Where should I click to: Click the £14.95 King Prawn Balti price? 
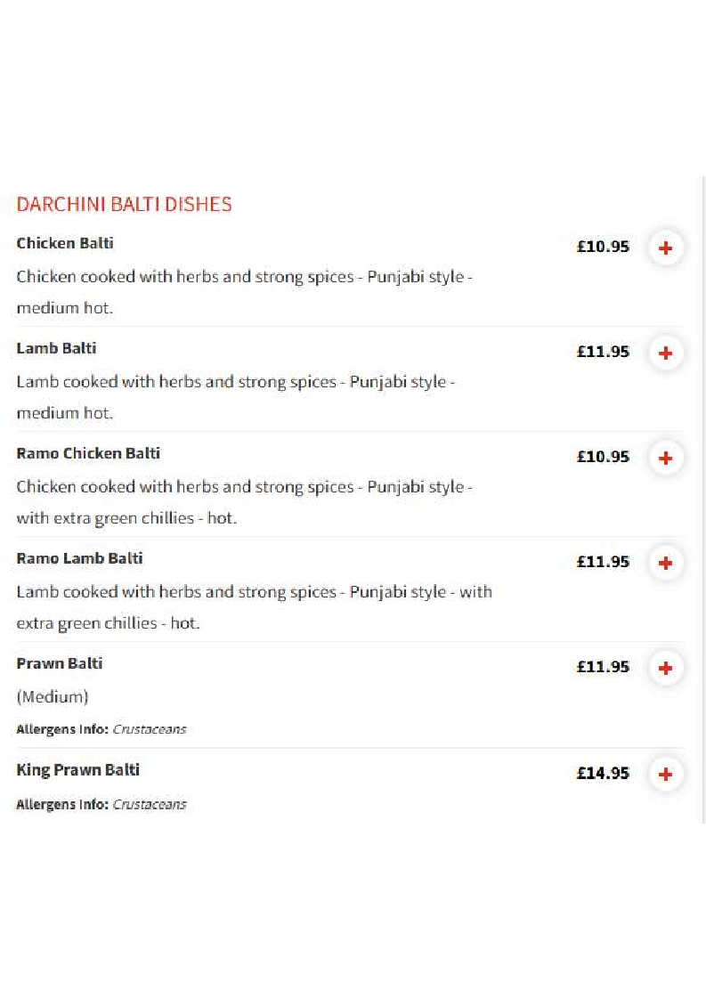pos(603,774)
